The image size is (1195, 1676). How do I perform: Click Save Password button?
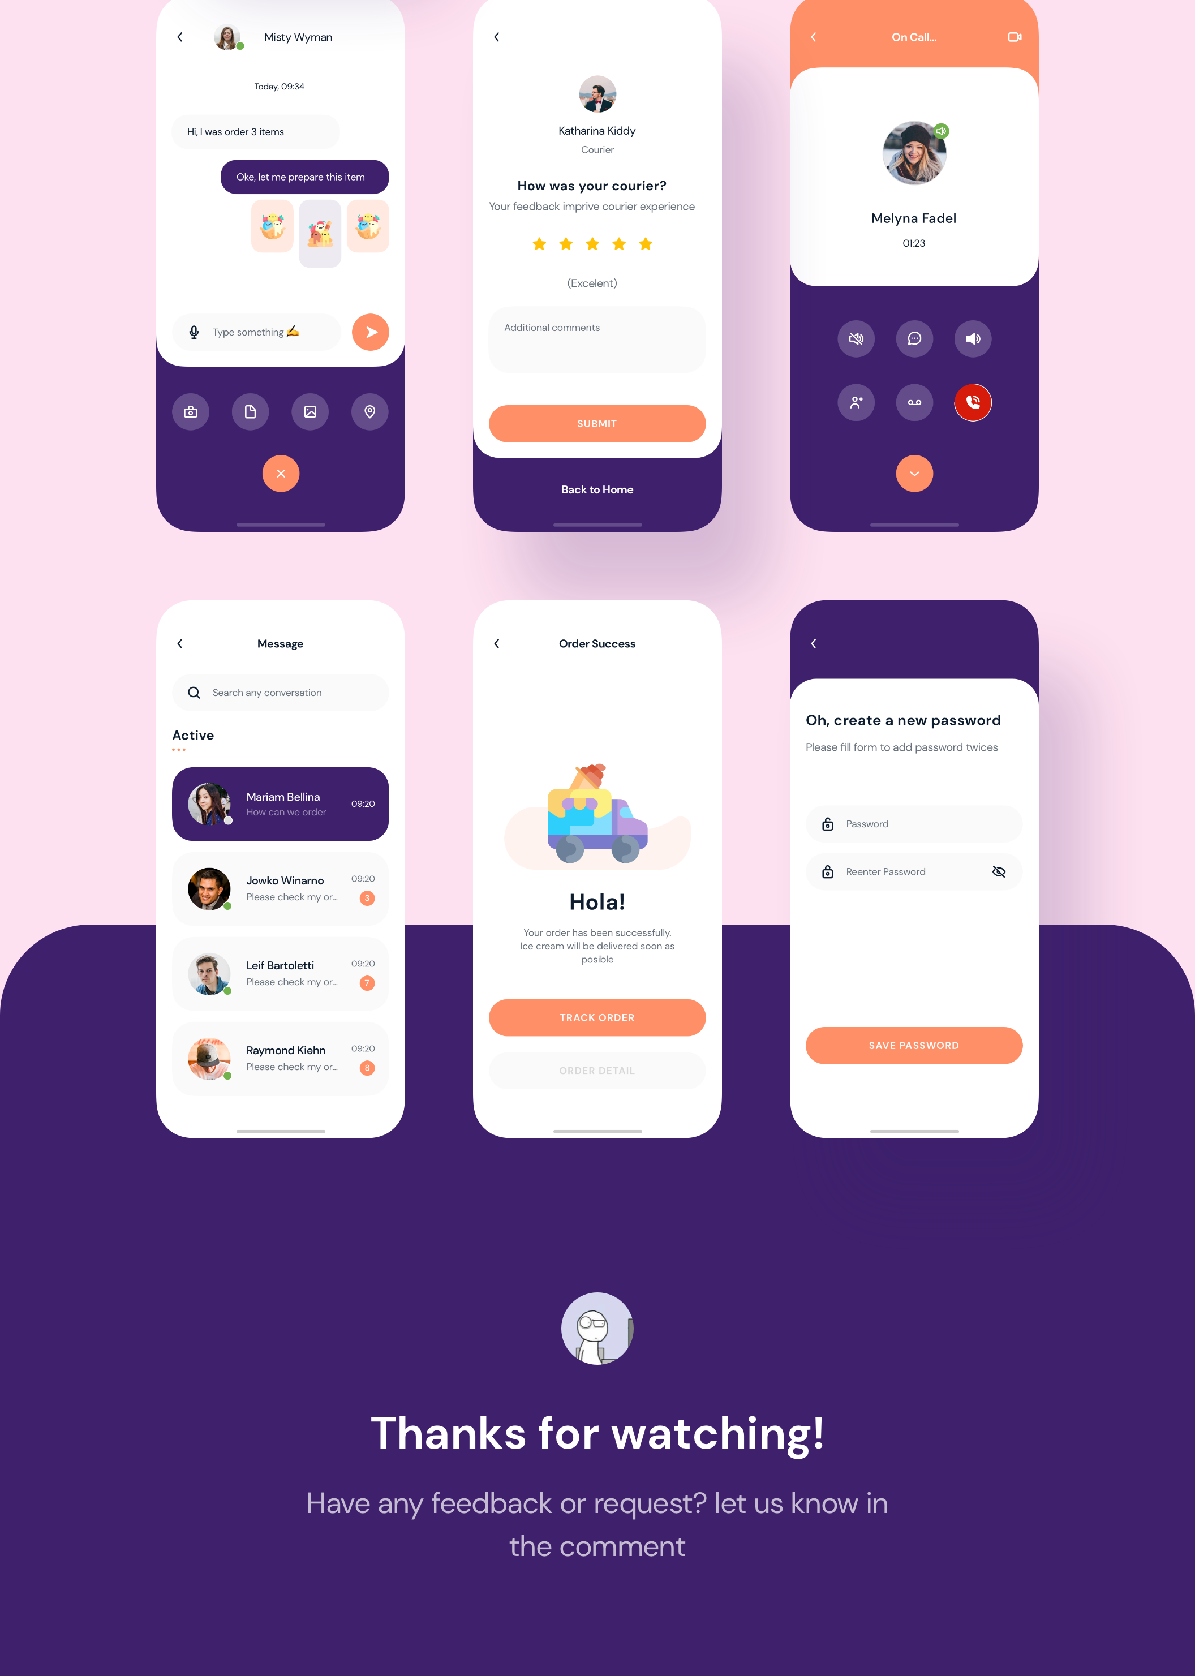click(913, 1045)
